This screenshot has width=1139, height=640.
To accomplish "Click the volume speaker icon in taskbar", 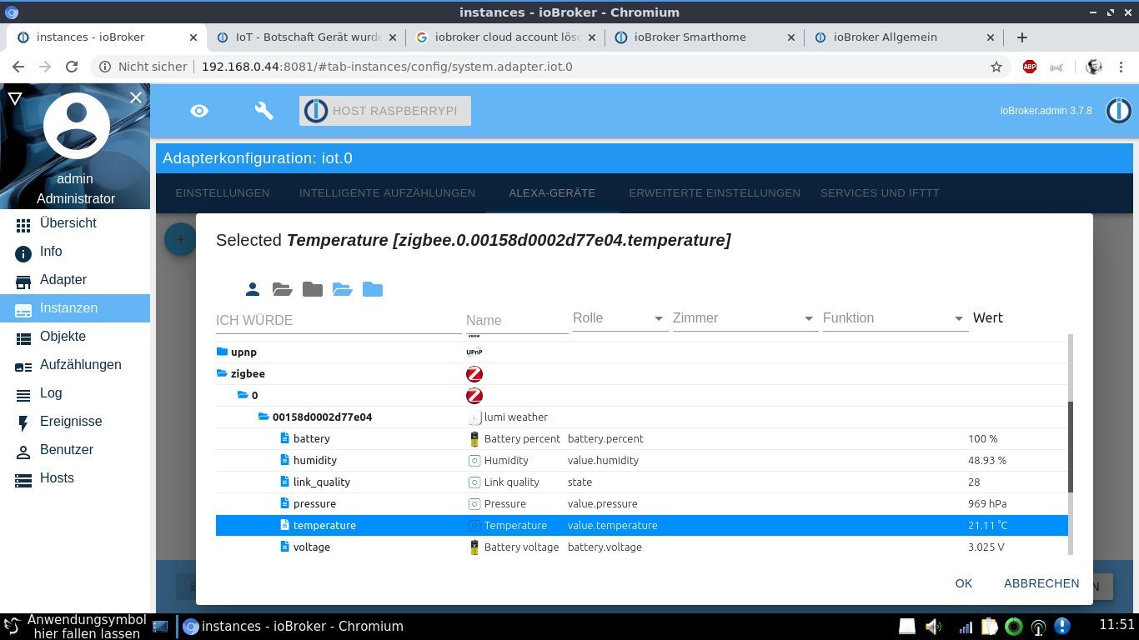I will pyautogui.click(x=934, y=626).
